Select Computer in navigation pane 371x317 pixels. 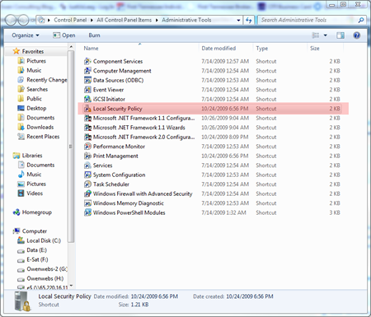pyautogui.click(x=30, y=231)
